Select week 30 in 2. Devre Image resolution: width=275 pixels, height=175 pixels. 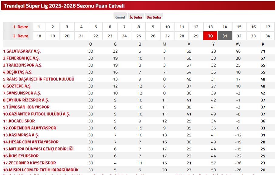pyautogui.click(x=210, y=36)
